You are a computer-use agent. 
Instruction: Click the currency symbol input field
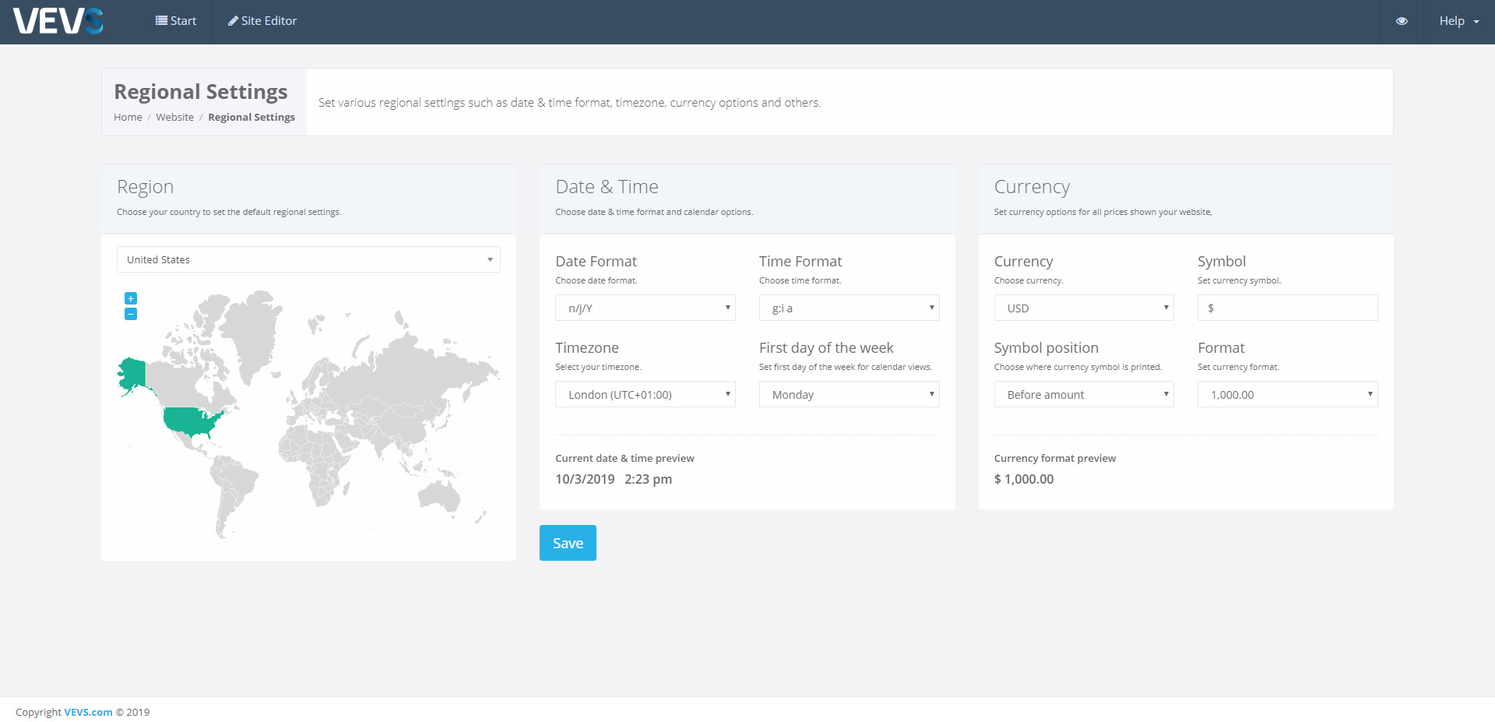[1287, 308]
